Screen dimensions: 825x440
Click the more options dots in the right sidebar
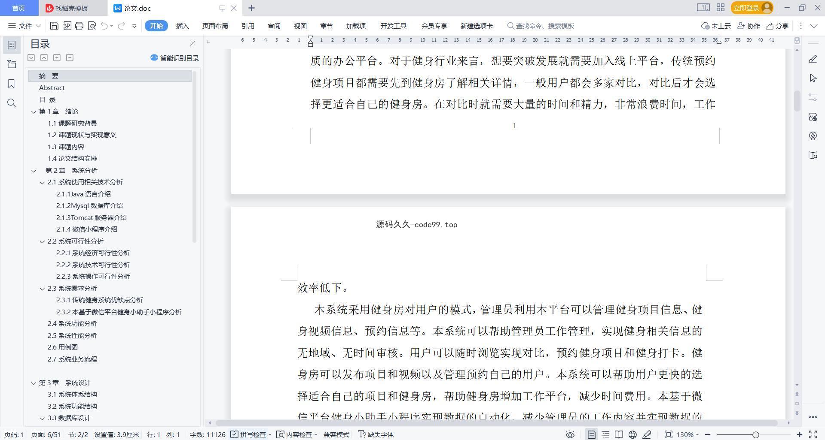[813, 416]
